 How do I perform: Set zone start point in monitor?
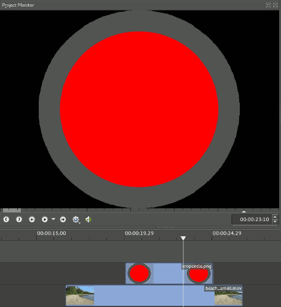[x=6, y=219]
